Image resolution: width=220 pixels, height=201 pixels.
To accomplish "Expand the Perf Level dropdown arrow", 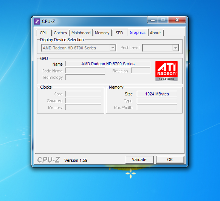I will coord(175,48).
